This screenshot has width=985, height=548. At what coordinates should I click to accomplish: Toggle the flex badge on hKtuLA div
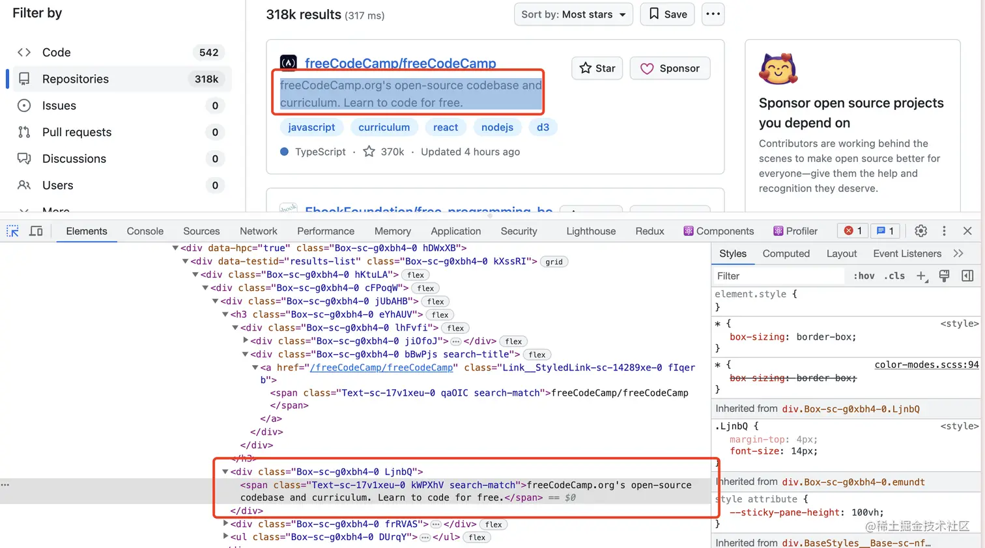coord(416,275)
